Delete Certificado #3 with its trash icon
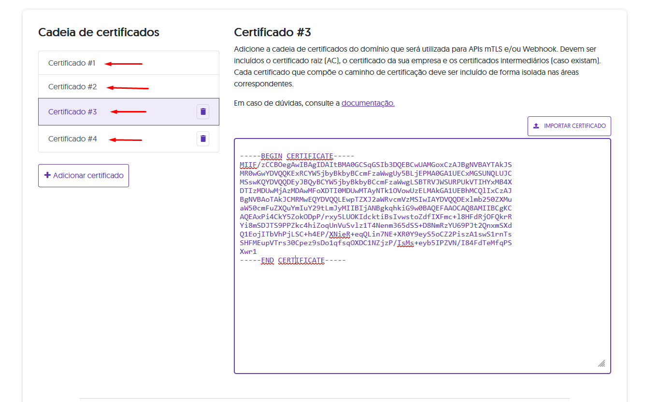The height and width of the screenshot is (402, 645). [203, 111]
